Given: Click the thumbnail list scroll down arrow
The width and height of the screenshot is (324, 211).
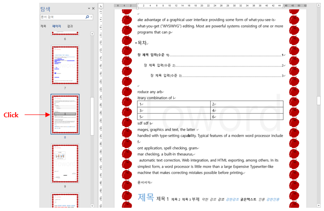Looking at the screenshot, I should [x=92, y=205].
